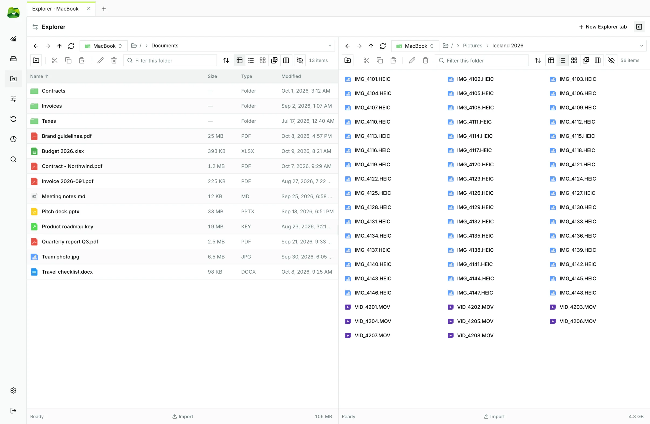Toggle hidden files eye in left pane
This screenshot has height=424, width=650.
(300, 60)
